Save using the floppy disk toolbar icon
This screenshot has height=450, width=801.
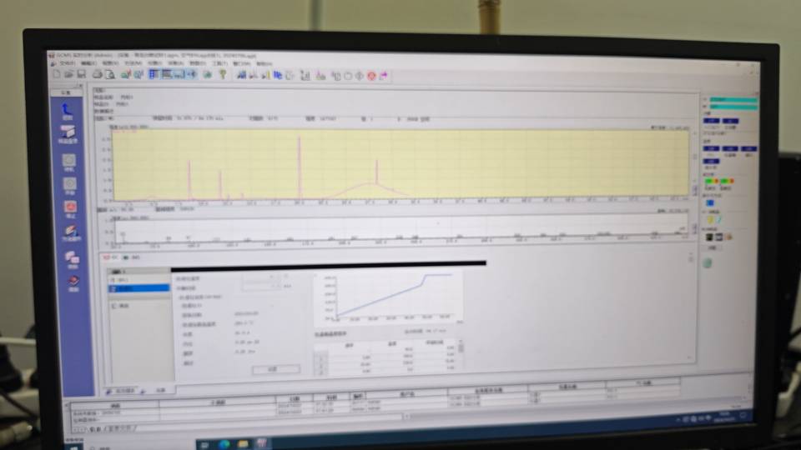tap(81, 74)
